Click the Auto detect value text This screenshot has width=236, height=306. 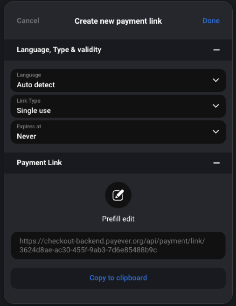[36, 85]
